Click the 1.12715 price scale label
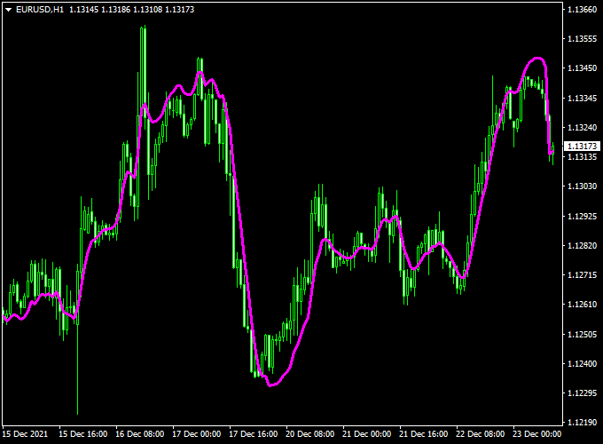This screenshot has height=444, width=603. pos(583,275)
